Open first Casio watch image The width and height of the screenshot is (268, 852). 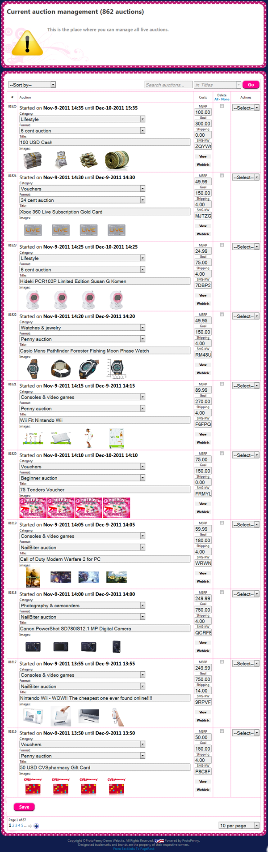33,369
